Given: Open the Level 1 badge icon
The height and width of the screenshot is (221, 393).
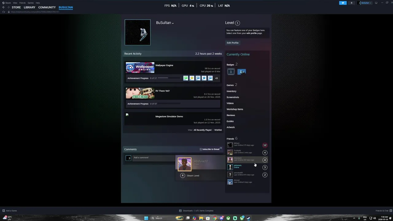Looking at the screenshot, I should [231, 72].
